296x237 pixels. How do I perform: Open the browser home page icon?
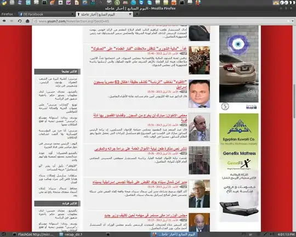[27, 21]
